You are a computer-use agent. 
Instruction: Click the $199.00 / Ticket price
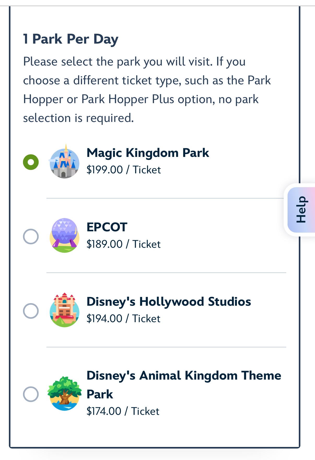click(124, 170)
